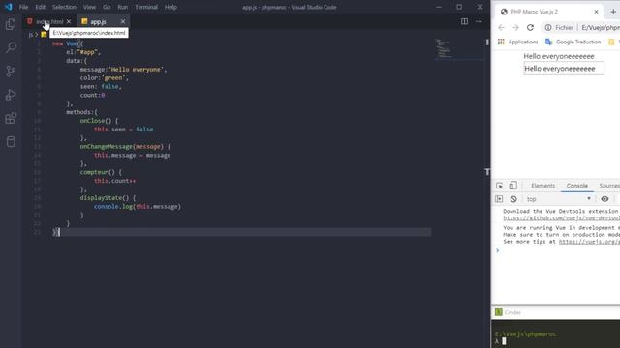Open the database icon in activity bar
This screenshot has height=348, width=620.
(x=11, y=141)
